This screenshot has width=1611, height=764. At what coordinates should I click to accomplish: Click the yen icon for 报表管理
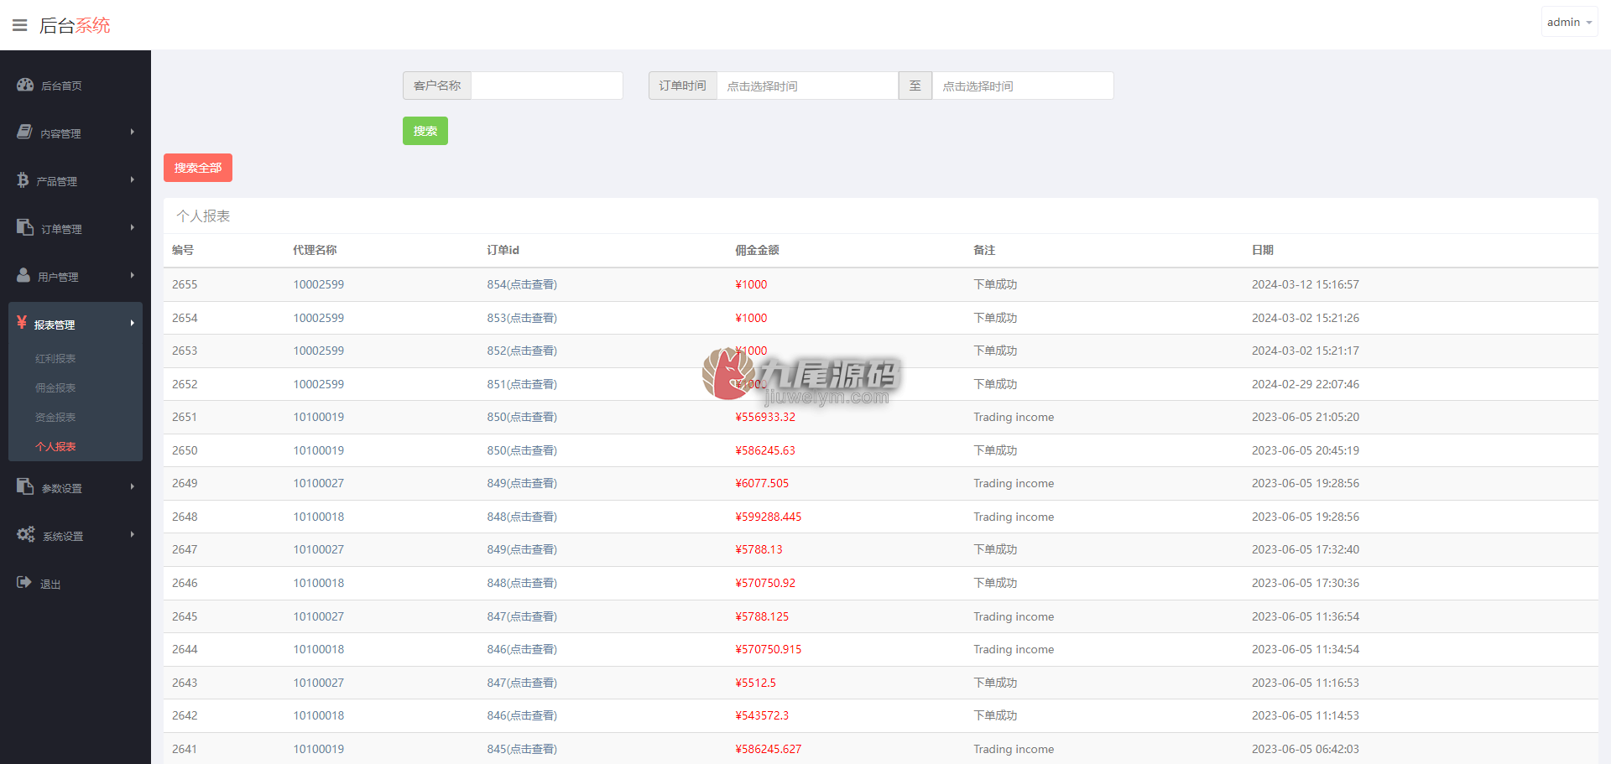coord(22,322)
